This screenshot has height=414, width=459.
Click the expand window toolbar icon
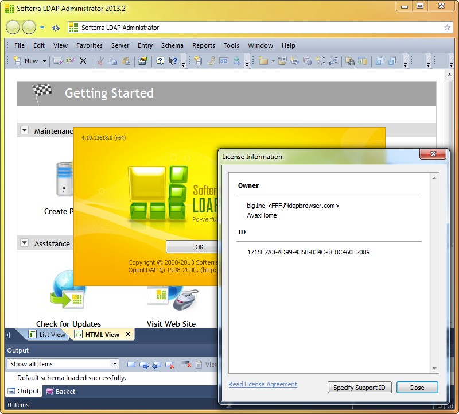coord(320,61)
